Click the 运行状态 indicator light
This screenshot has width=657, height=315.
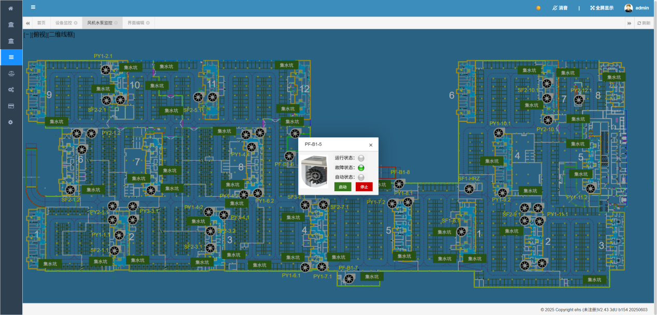click(361, 158)
